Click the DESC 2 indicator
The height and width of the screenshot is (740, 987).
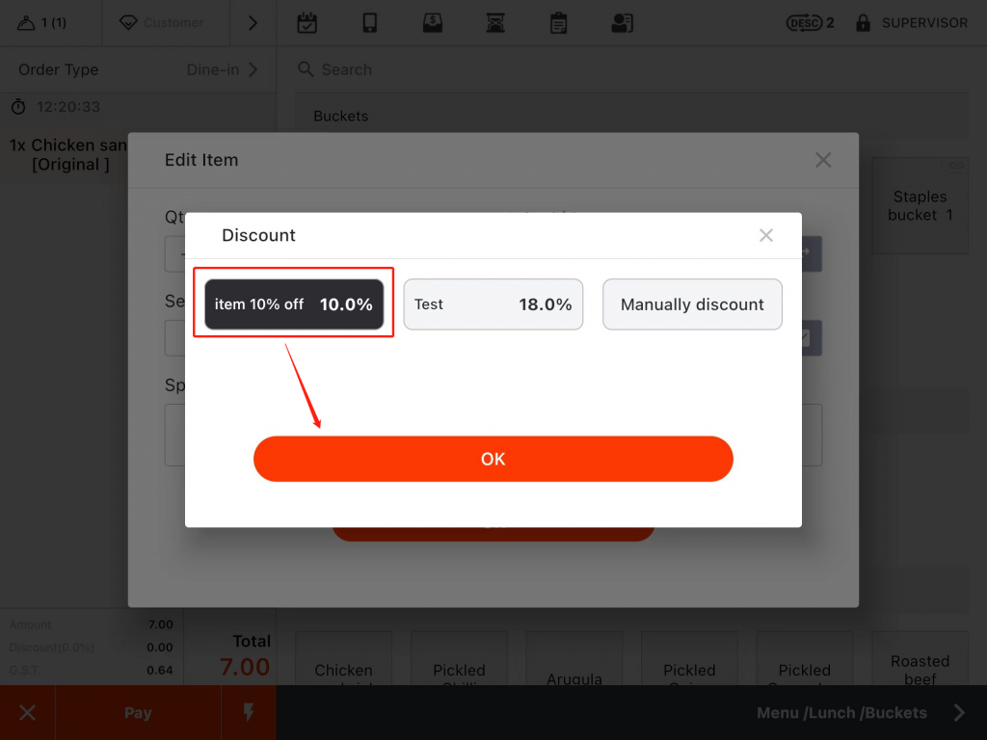[810, 23]
